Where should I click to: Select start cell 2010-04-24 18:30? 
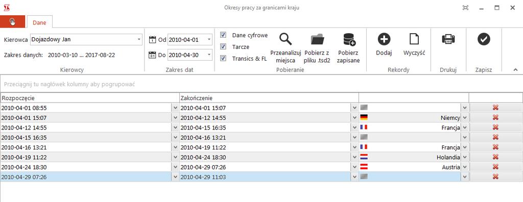point(86,167)
